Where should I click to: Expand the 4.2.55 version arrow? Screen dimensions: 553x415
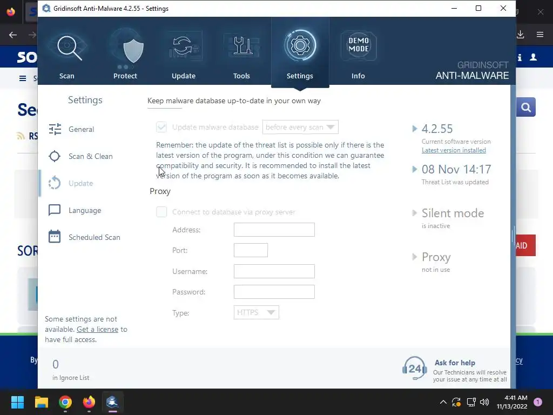pos(415,129)
